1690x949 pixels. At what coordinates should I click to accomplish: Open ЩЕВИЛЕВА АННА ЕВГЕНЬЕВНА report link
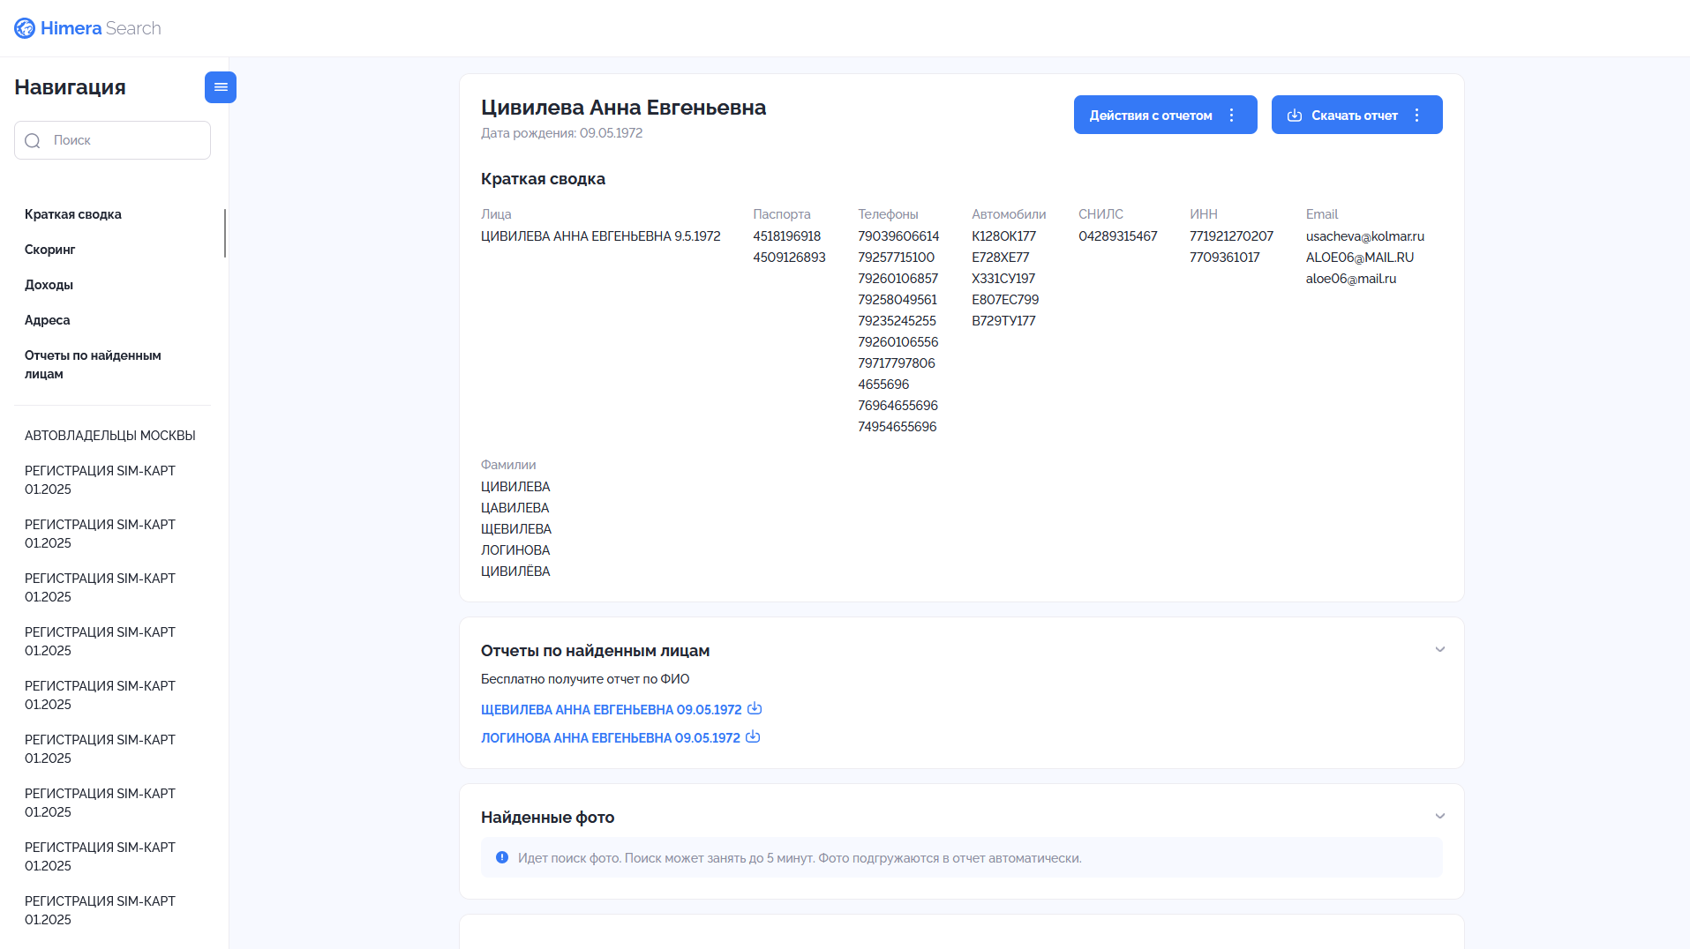pos(611,710)
